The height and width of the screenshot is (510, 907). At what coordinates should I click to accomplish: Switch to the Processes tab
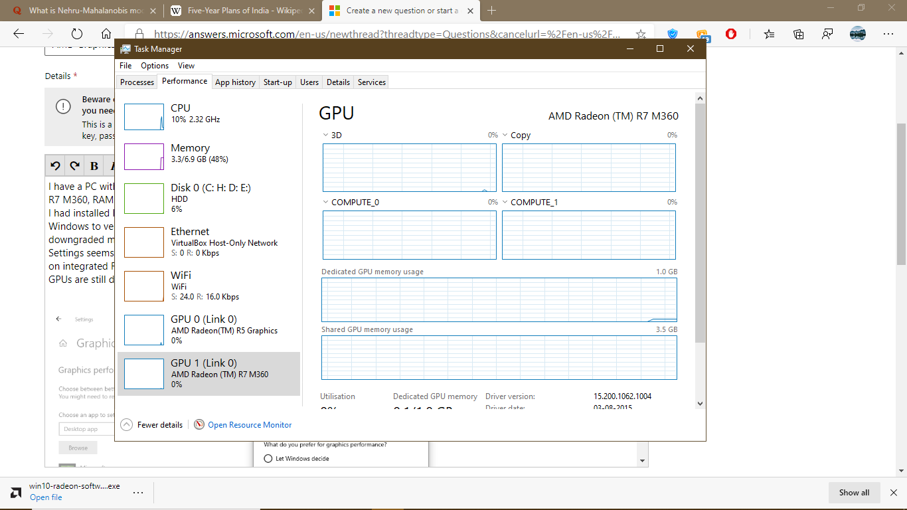pyautogui.click(x=137, y=82)
